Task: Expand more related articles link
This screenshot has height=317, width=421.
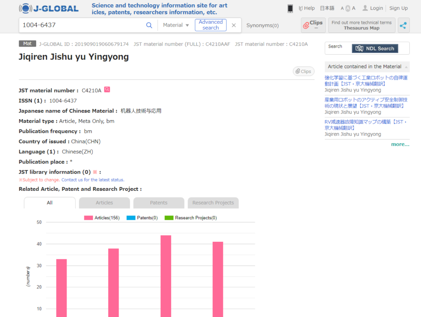Action: 400,144
